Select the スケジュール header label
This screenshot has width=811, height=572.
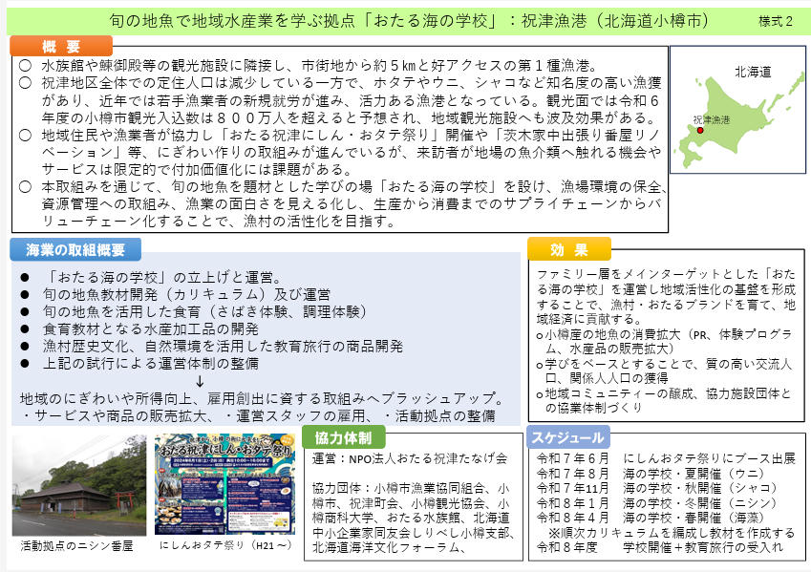pyautogui.click(x=567, y=437)
